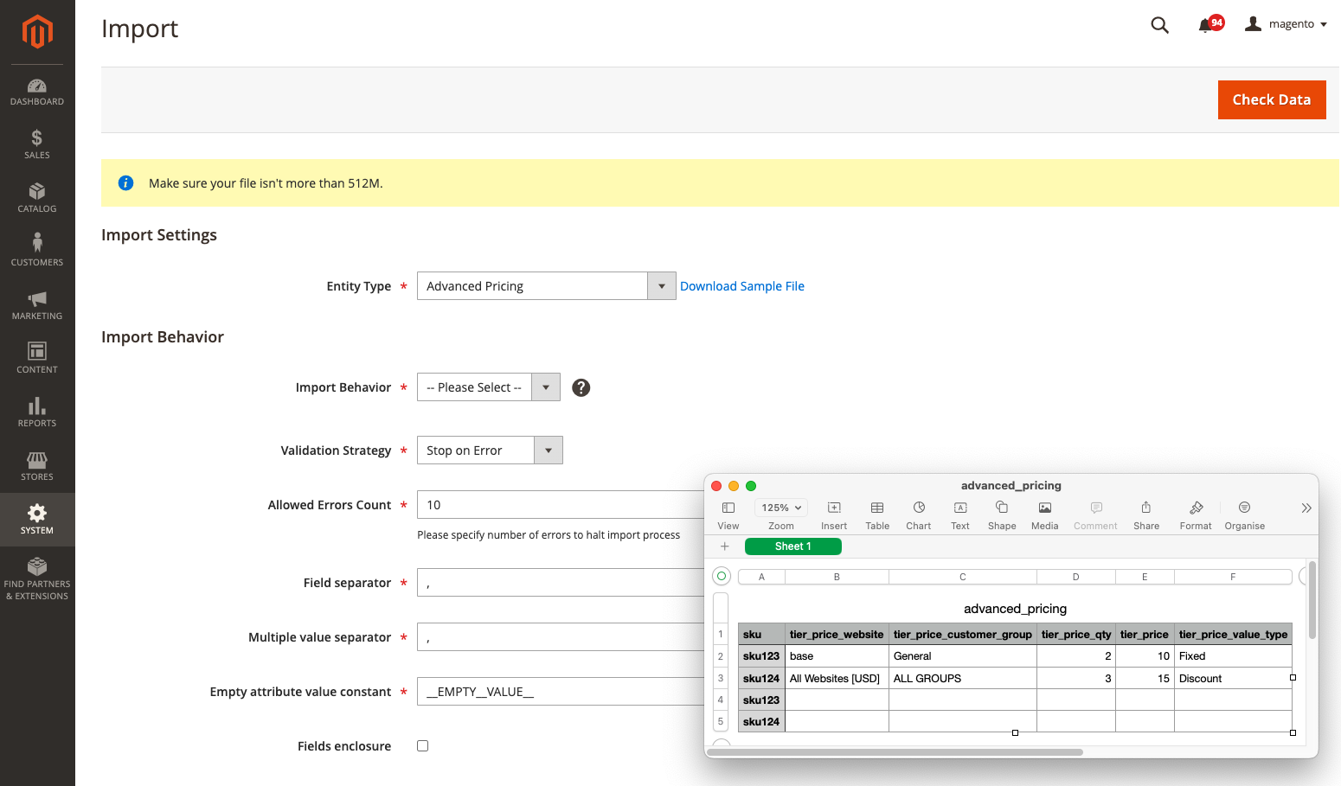1341x786 pixels.
Task: Open the magento account menu
Action: pyautogui.click(x=1286, y=24)
